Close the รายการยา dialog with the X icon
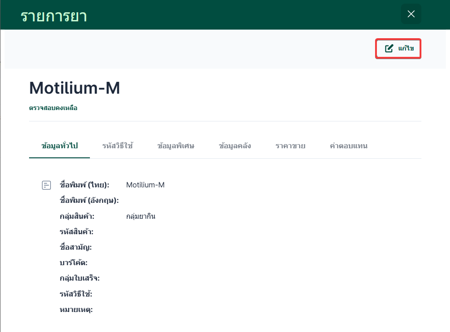Screen dimensions: 450x332 pos(411,14)
